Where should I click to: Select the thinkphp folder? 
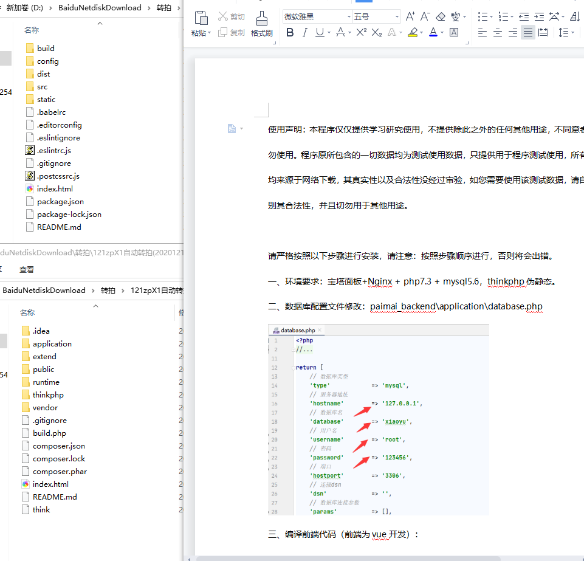click(43, 394)
